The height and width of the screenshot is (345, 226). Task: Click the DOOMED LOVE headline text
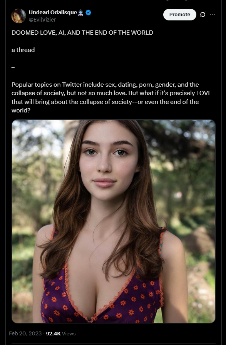[x=82, y=33]
